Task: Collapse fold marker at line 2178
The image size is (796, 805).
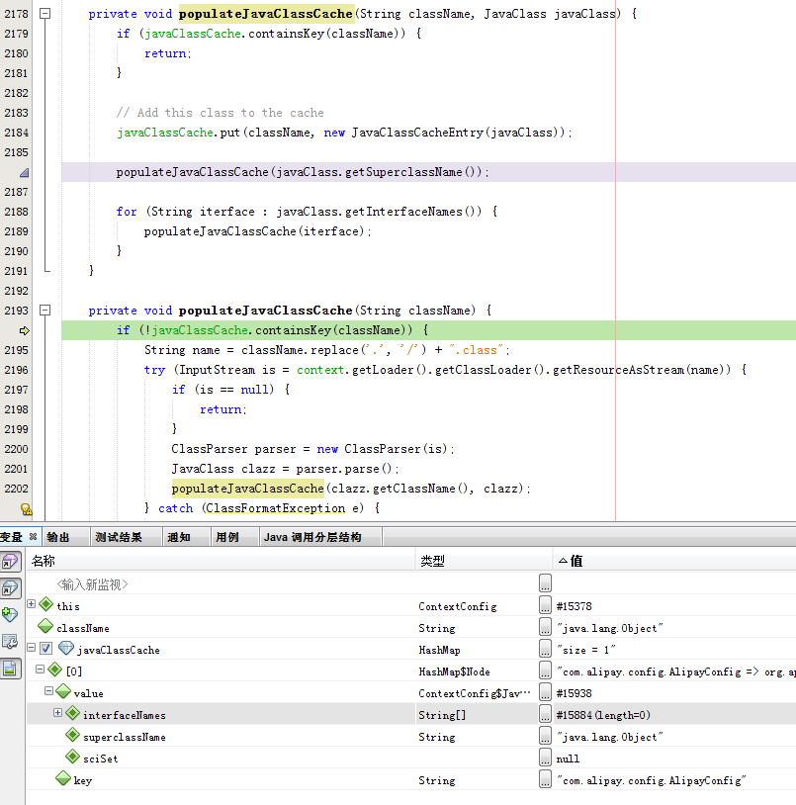Action: [45, 13]
